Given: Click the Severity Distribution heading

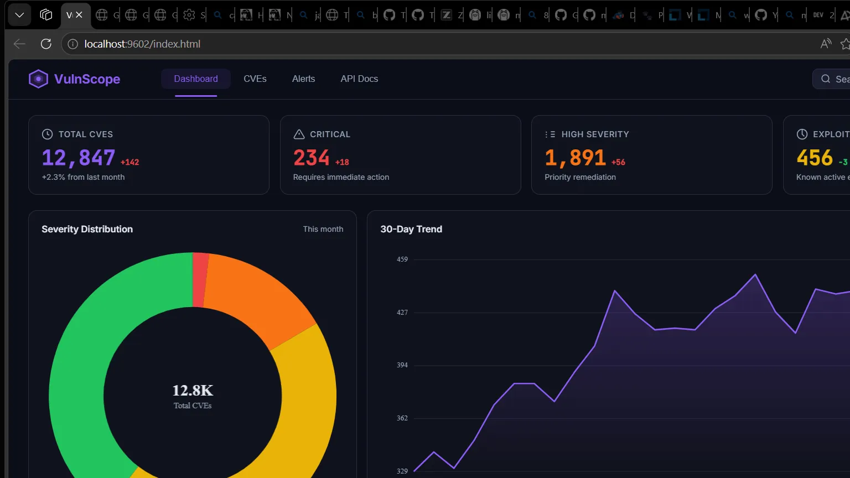Looking at the screenshot, I should point(87,229).
